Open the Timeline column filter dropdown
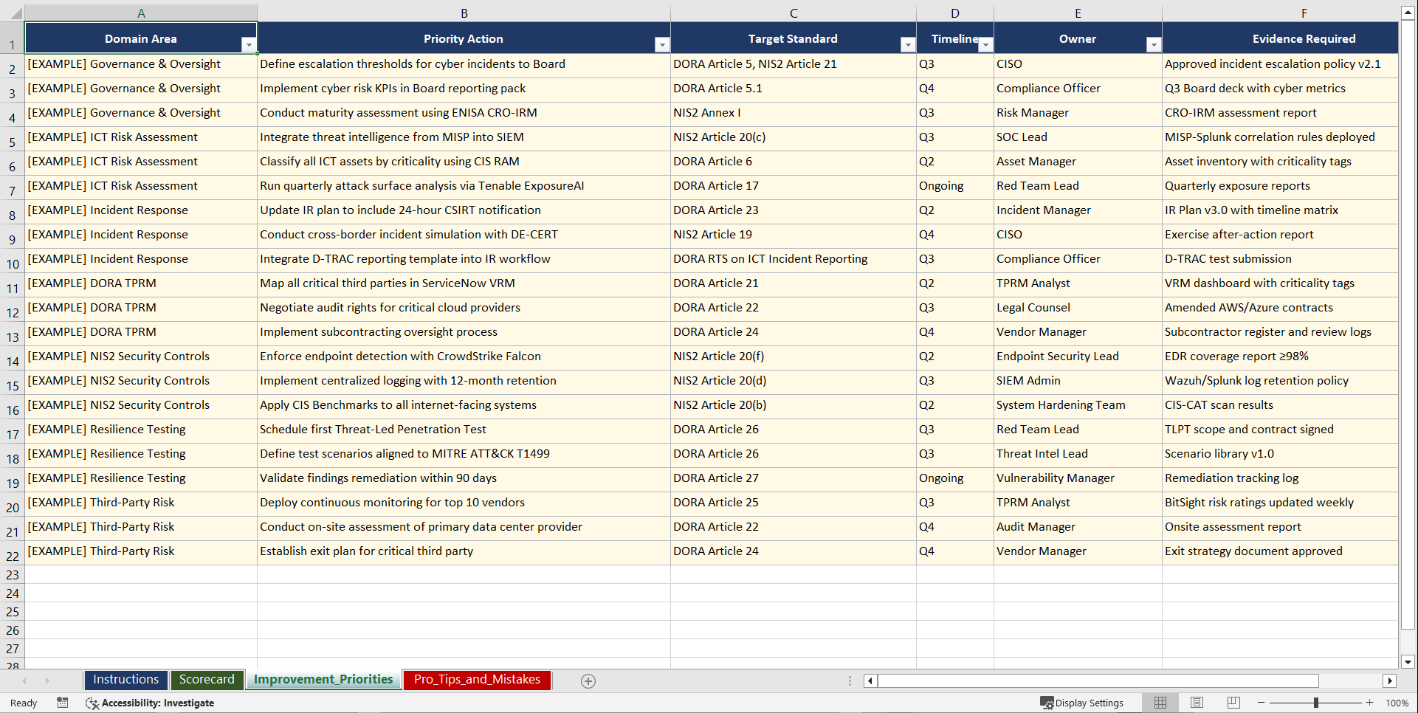Screen dimensions: 1418x713 985,44
